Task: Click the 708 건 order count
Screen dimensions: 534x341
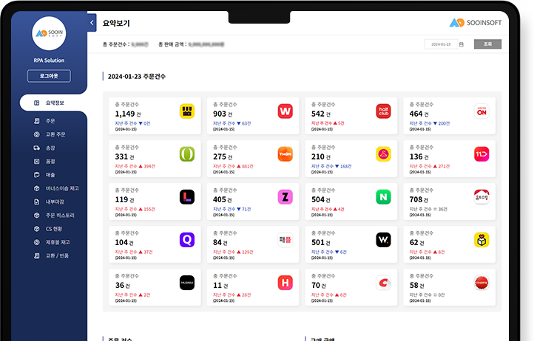Action: click(419, 199)
